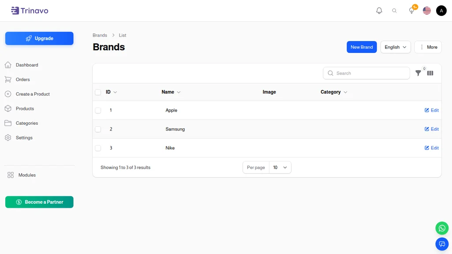Image resolution: width=452 pixels, height=254 pixels.
Task: Click the Products box icon
Action: [x=8, y=108]
